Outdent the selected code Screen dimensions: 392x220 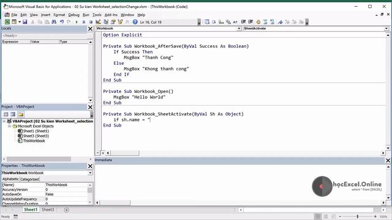[251, 22]
